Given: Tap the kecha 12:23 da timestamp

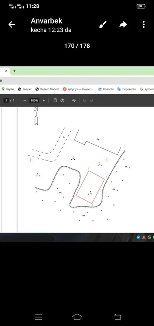Looking at the screenshot, I should tap(51, 30).
